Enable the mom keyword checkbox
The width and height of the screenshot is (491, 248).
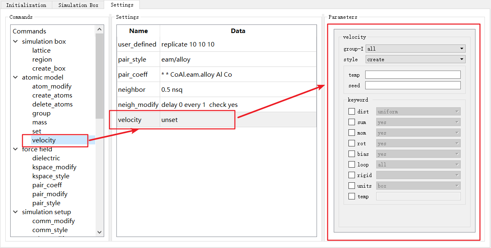click(x=352, y=133)
